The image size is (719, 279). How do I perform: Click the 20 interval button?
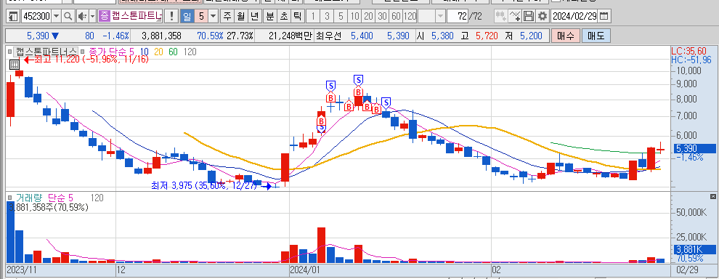(367, 17)
